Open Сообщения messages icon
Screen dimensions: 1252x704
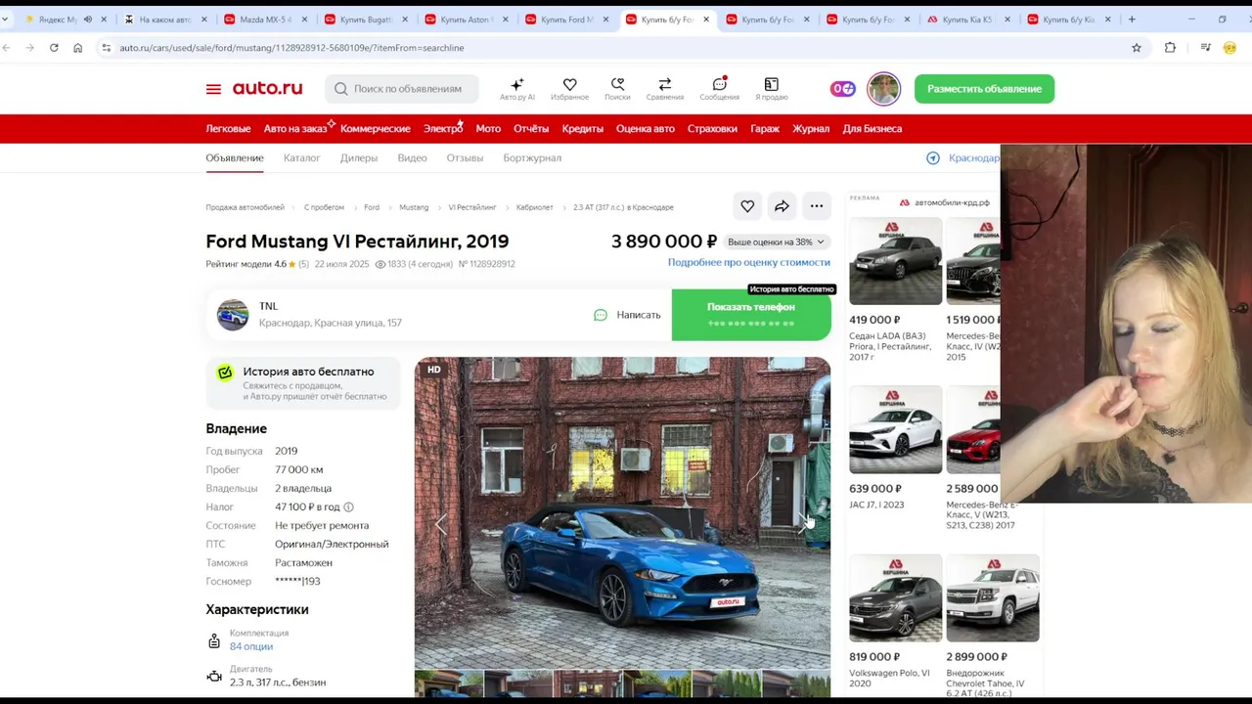[719, 89]
